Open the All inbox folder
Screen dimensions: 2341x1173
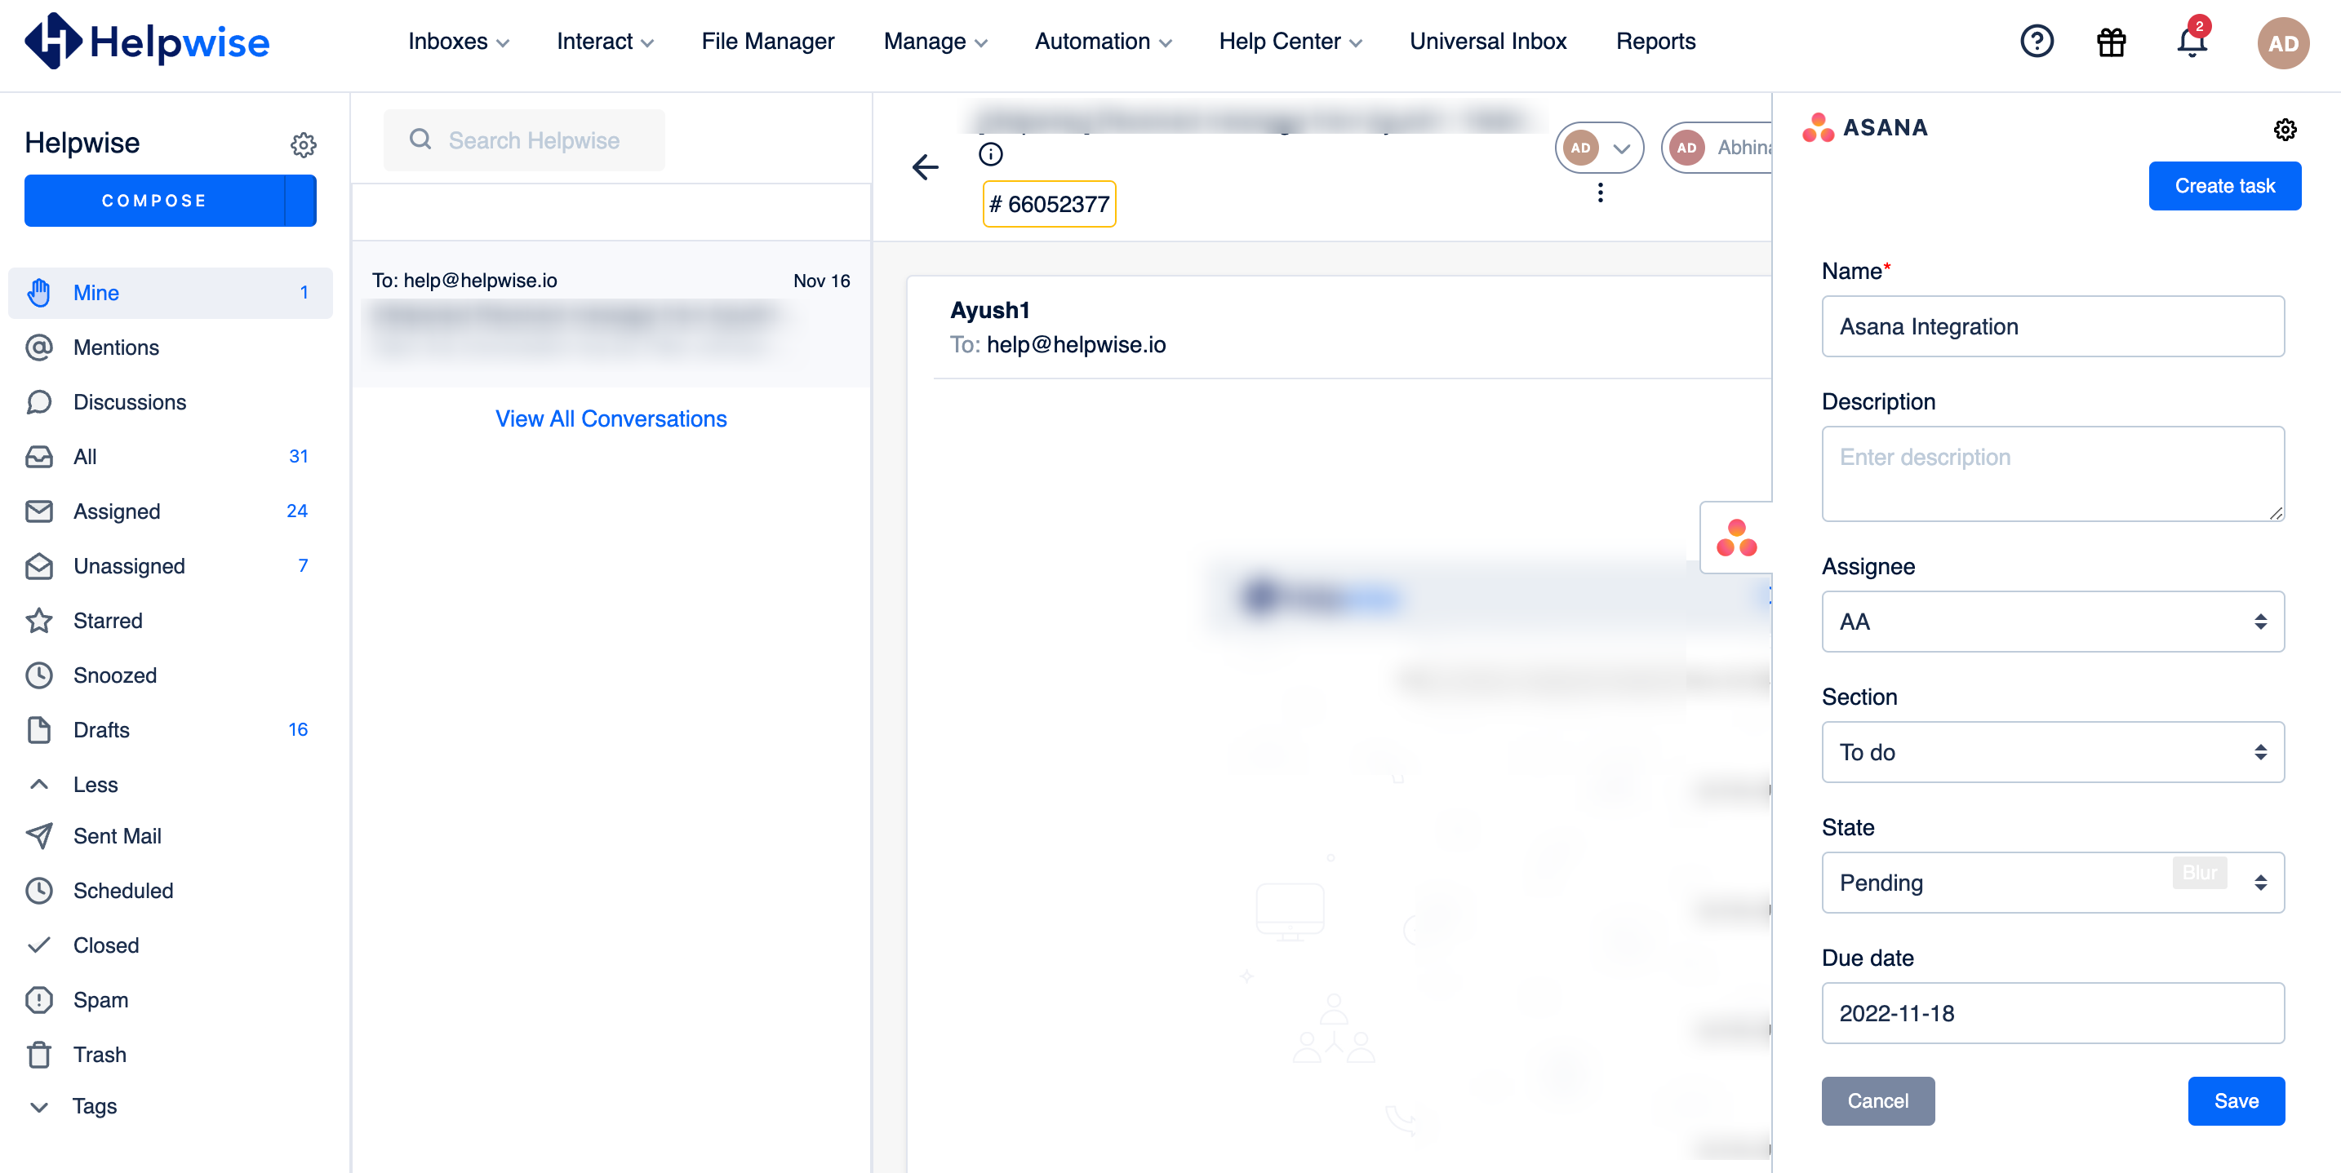tap(170, 456)
